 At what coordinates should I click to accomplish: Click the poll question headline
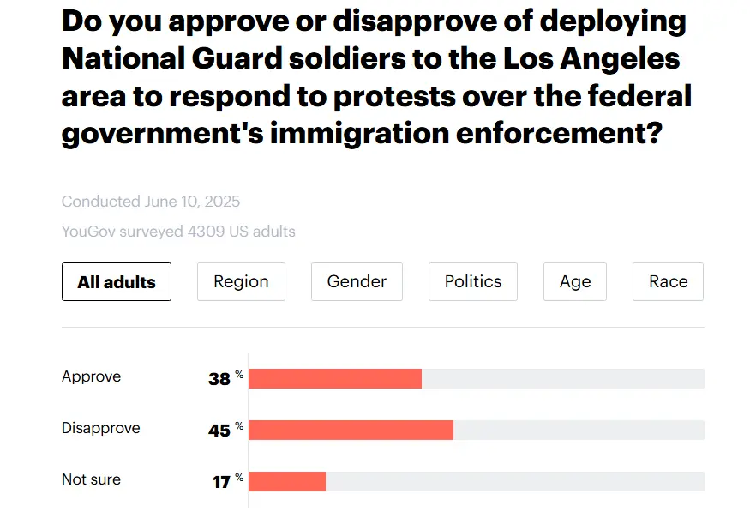(375, 78)
